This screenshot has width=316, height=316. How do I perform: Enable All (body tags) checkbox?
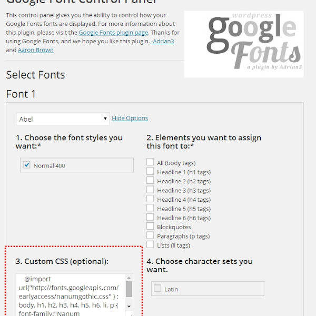(x=150, y=162)
